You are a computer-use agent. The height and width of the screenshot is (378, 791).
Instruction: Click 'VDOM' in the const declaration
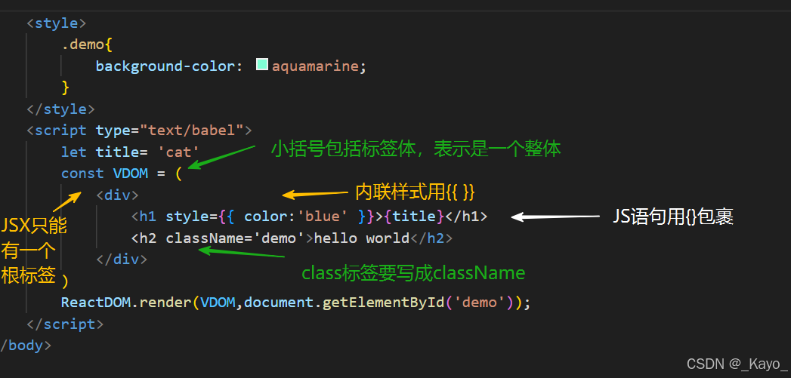[130, 174]
